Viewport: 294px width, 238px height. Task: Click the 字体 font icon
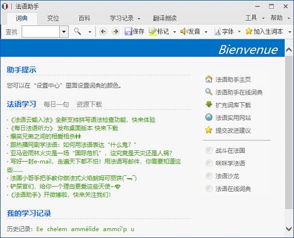tap(218, 32)
